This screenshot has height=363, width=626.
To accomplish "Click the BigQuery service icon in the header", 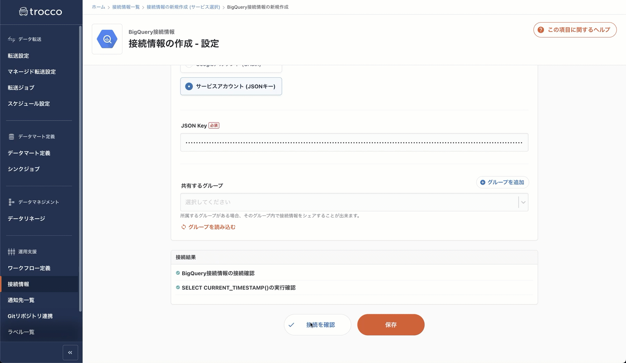I will tap(107, 39).
